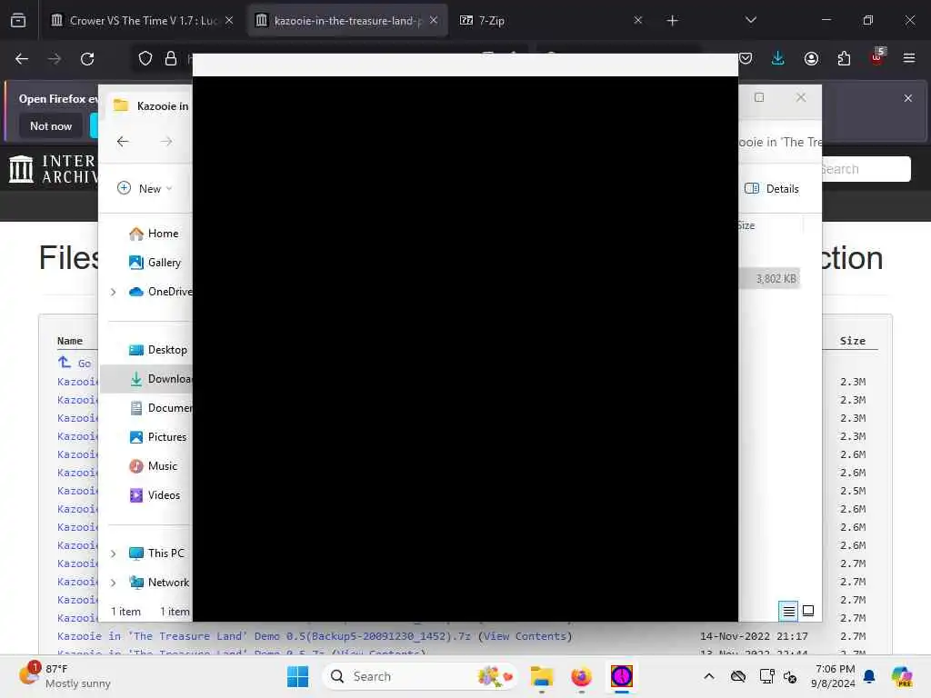Screen dimensions: 931x698
Task: Open New menu in File Explorer
Action: tap(145, 189)
